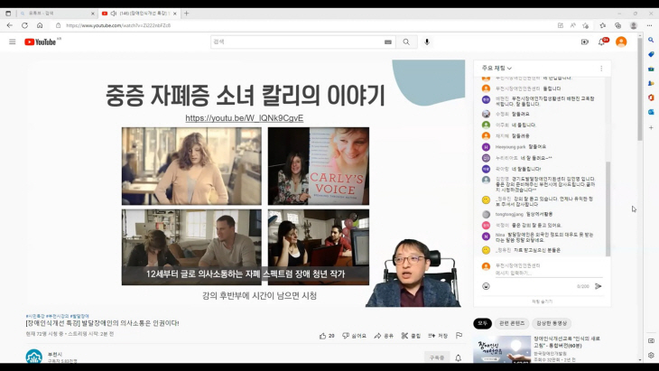659x371 pixels.
Task: Open Edge sidebar games icon
Action: pos(651,83)
